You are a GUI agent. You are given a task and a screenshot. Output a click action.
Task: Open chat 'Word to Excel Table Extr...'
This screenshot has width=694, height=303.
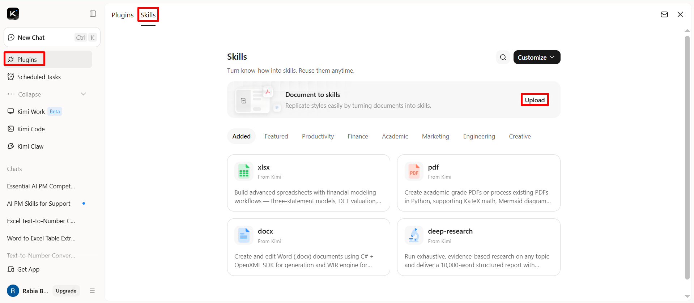pos(41,238)
